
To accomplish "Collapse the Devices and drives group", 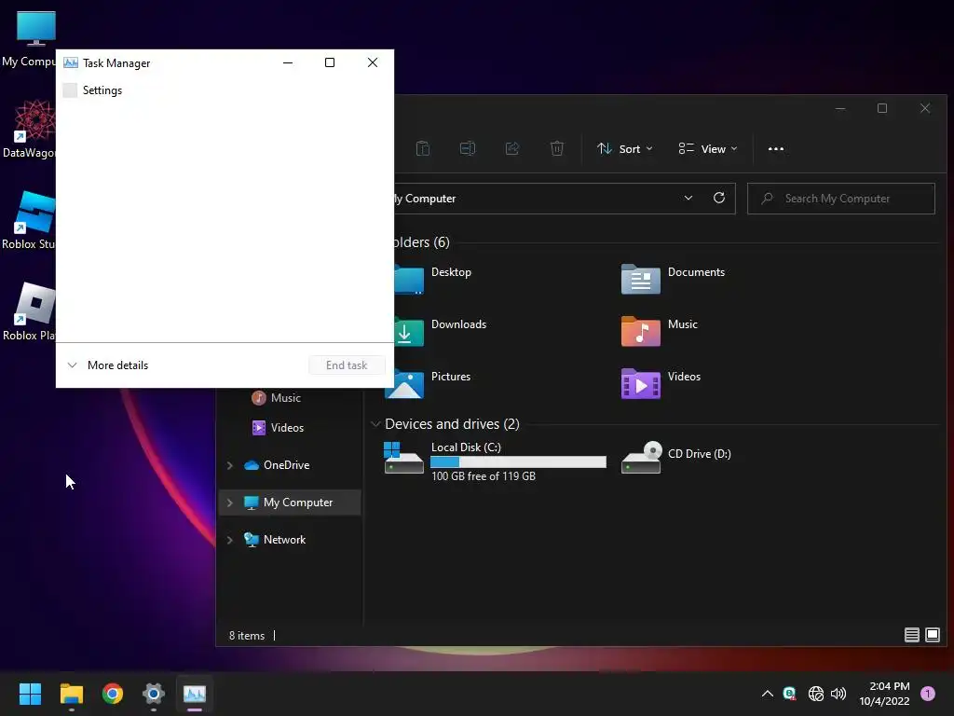I will [x=375, y=424].
